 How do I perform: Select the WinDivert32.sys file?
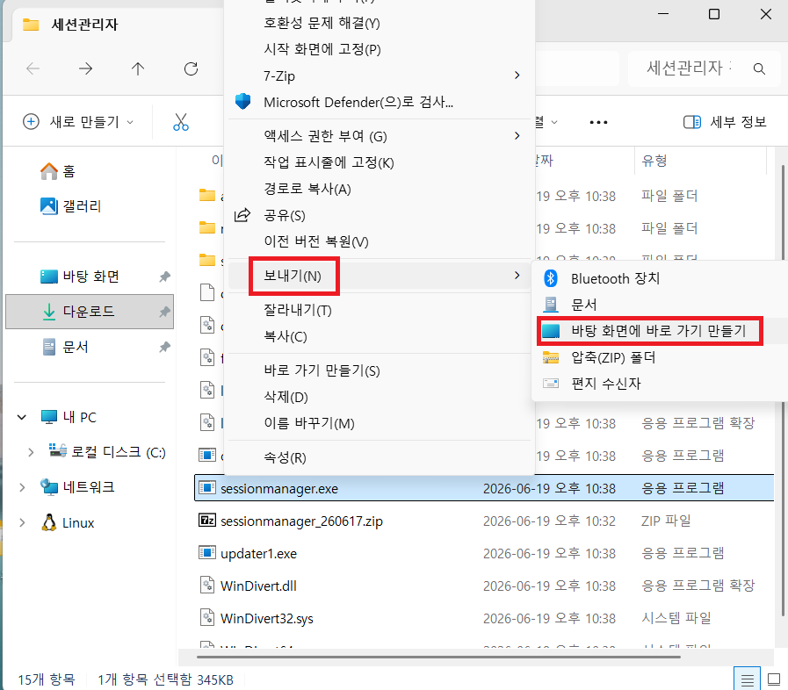[x=484, y=618]
